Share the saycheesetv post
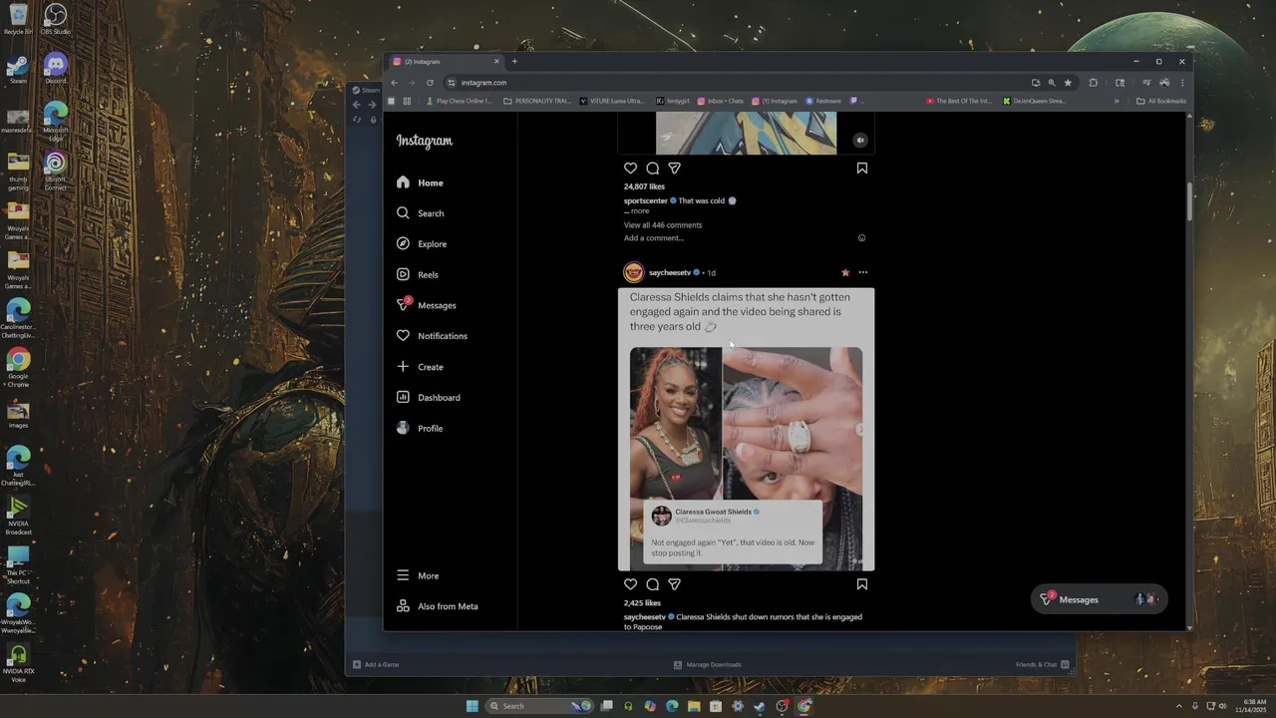 click(x=674, y=584)
